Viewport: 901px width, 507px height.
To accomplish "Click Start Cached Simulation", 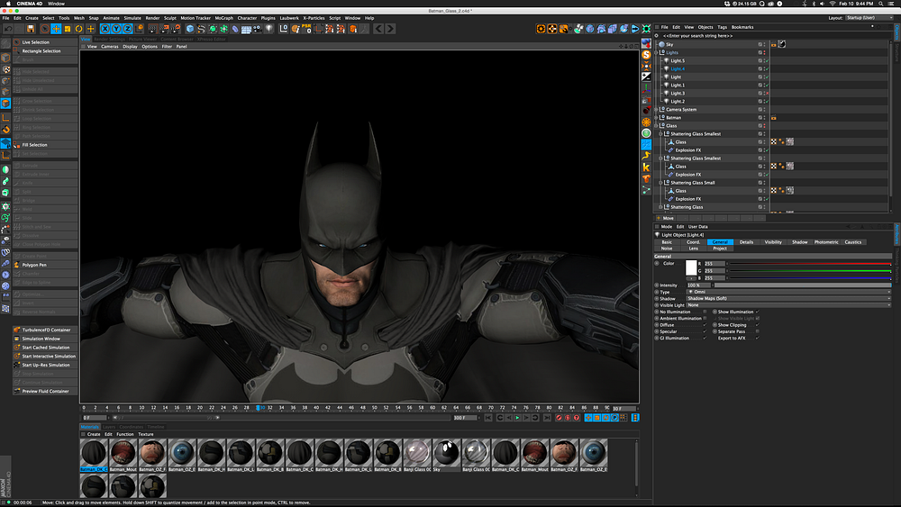I will tap(45, 348).
